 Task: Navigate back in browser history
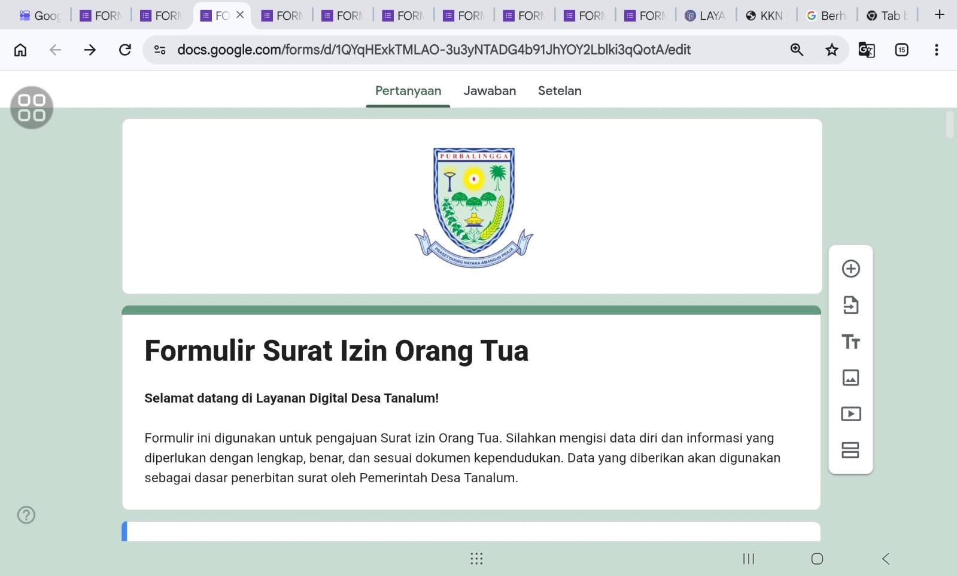(x=55, y=50)
